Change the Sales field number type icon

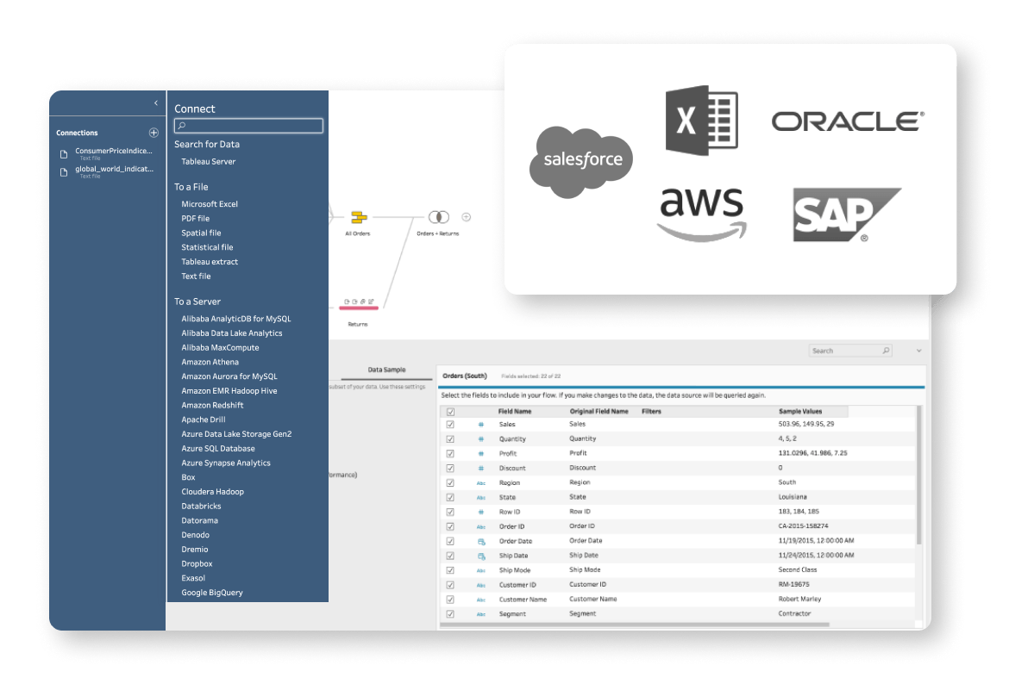coord(480,425)
